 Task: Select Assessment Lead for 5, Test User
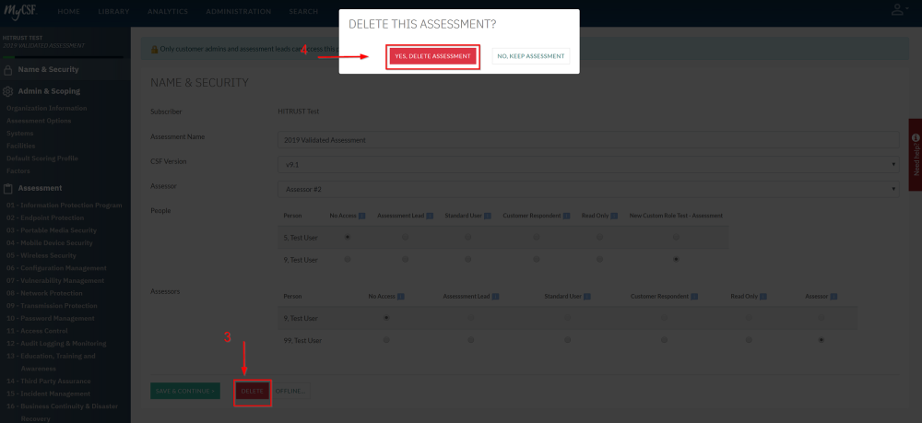tap(405, 238)
